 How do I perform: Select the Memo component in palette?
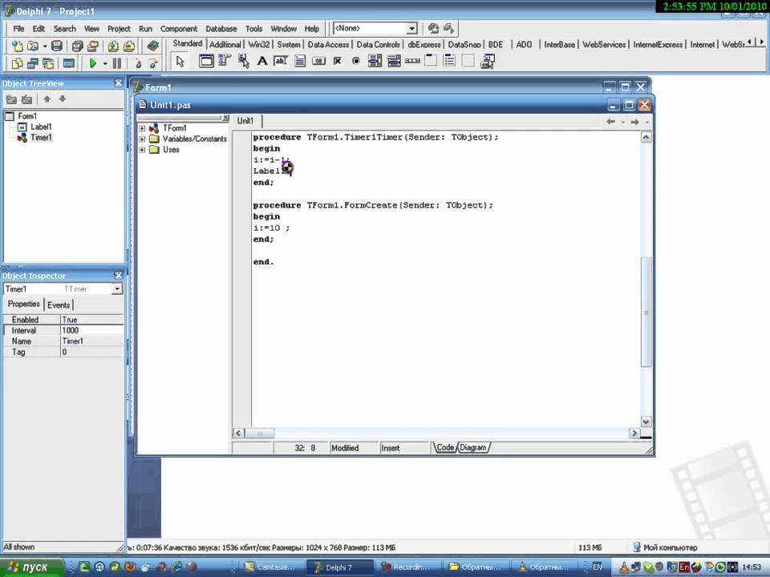click(x=300, y=61)
